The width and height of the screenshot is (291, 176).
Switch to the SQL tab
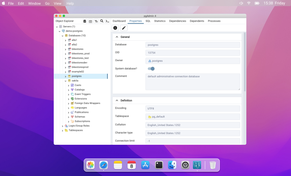pos(148,21)
